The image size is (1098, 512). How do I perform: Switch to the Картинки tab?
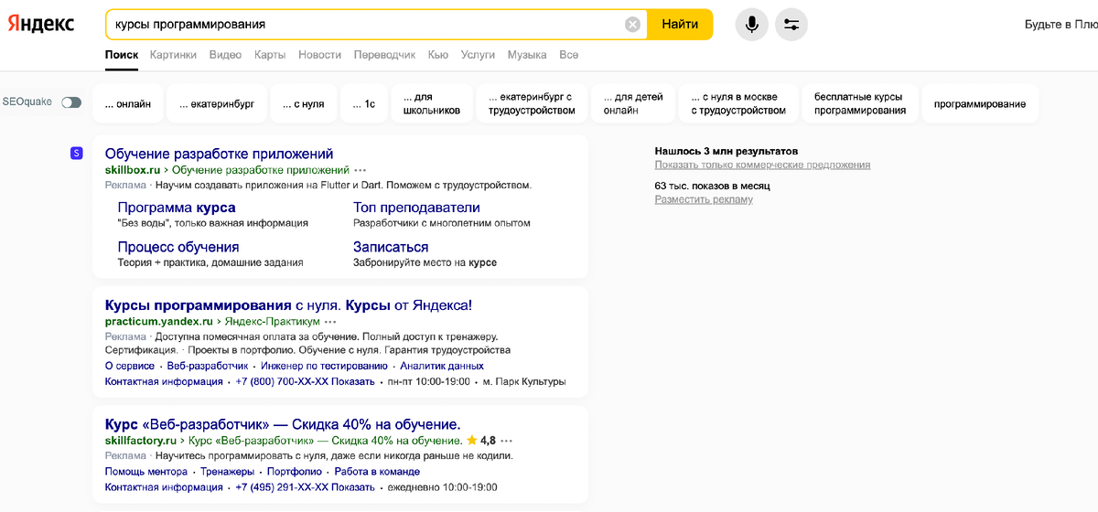173,55
